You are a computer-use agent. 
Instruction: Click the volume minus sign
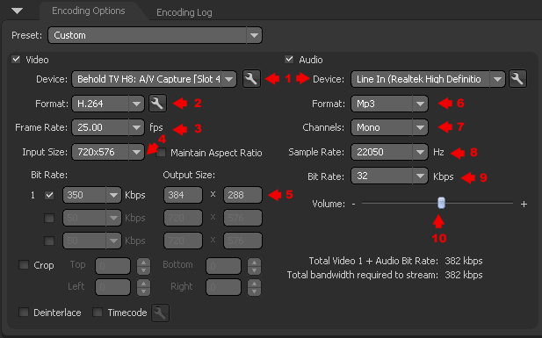354,204
